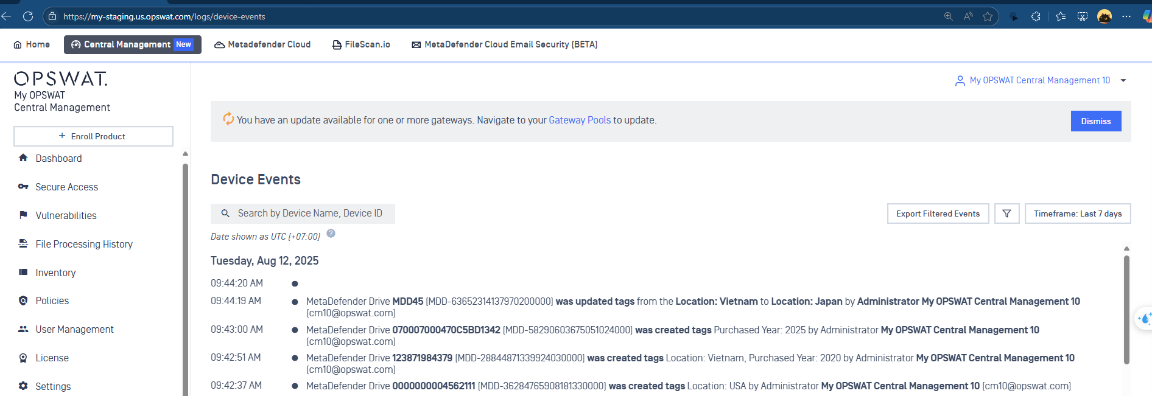
Task: Click the Inventory icon in the sidebar
Action: [23, 273]
